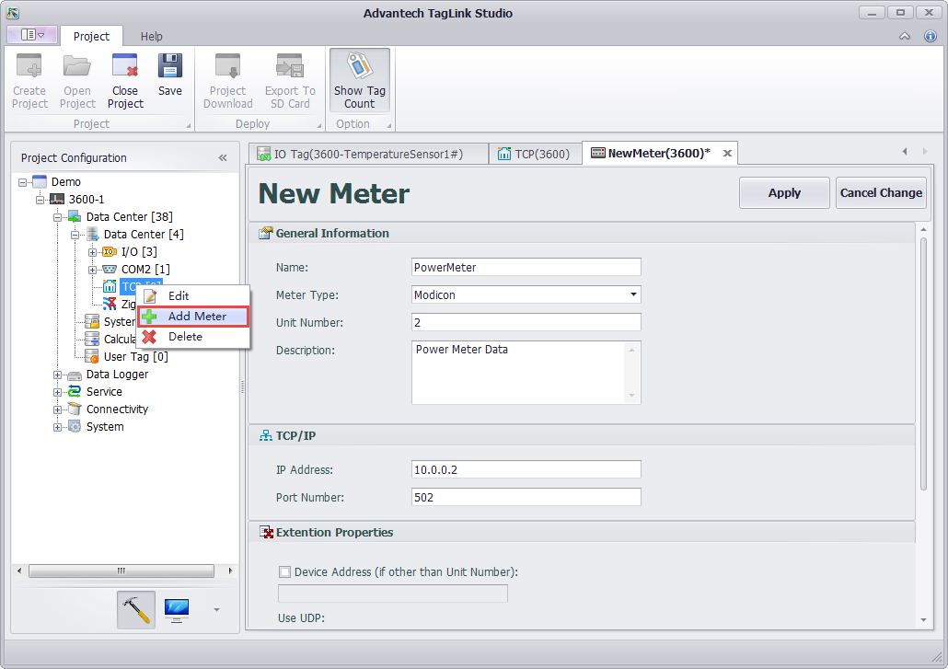This screenshot has height=669, width=948.
Task: Click the Cancel Change button
Action: 880,193
